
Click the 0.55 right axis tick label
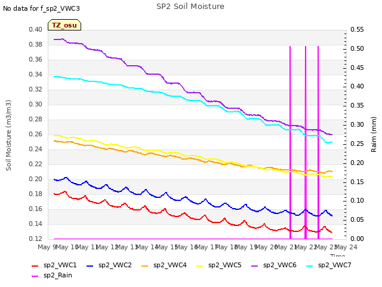pos(357,30)
